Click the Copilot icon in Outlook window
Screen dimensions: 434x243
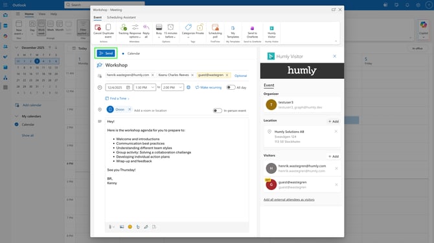click(424, 25)
